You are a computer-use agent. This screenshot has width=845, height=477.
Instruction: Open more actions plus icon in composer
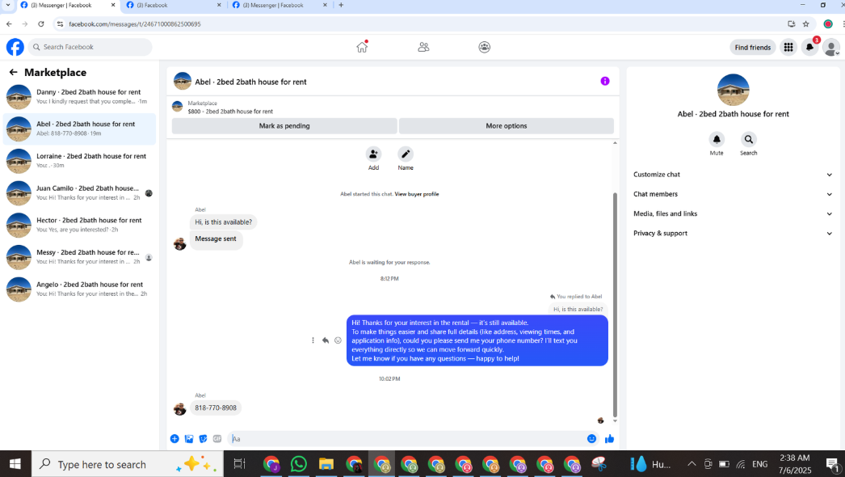tap(174, 439)
